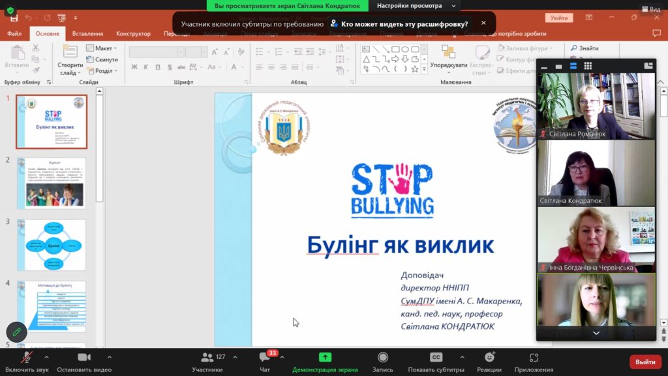Start Демонстрация экрана screen share
This screenshot has height=376, width=668.
tap(325, 362)
